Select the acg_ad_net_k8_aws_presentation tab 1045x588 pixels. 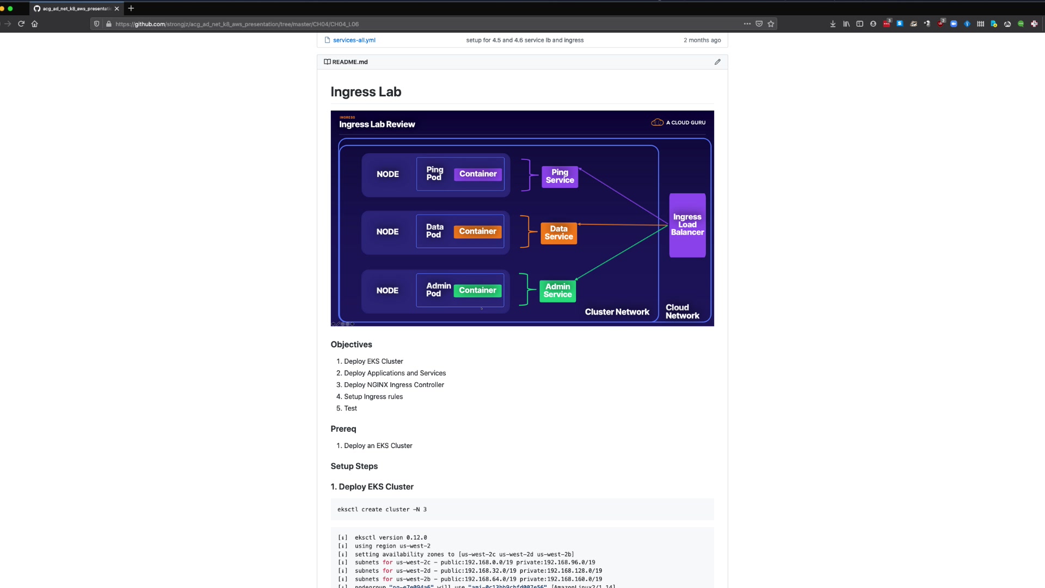[76, 9]
